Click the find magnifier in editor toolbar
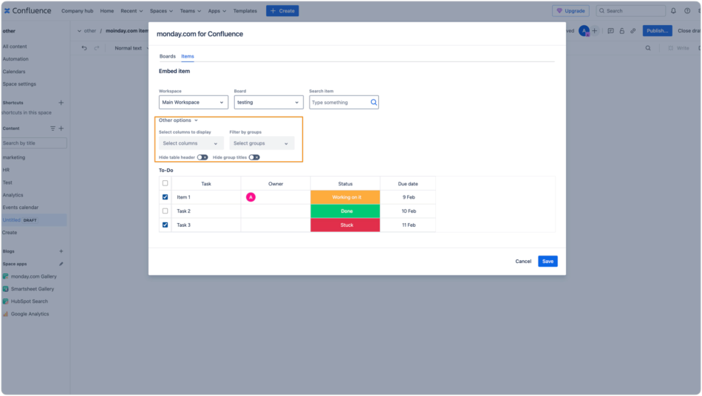702x396 pixels. point(648,48)
